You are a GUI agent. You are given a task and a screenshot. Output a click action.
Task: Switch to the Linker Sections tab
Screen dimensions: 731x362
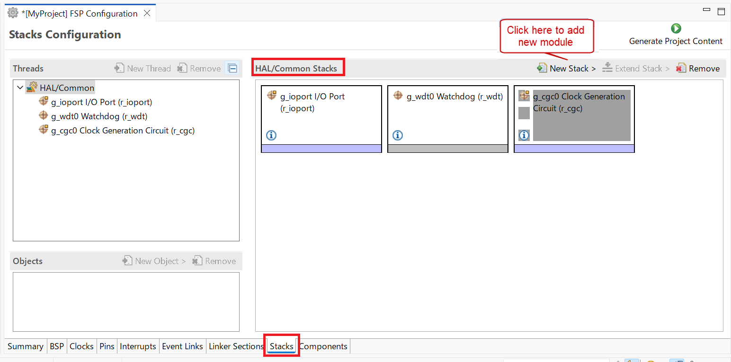(x=236, y=346)
